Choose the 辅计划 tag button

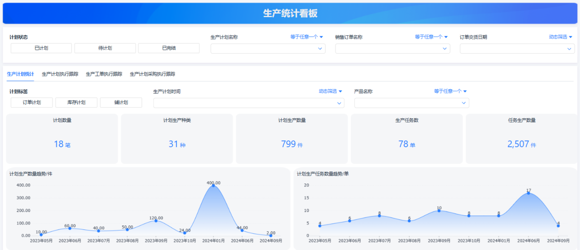(121, 102)
